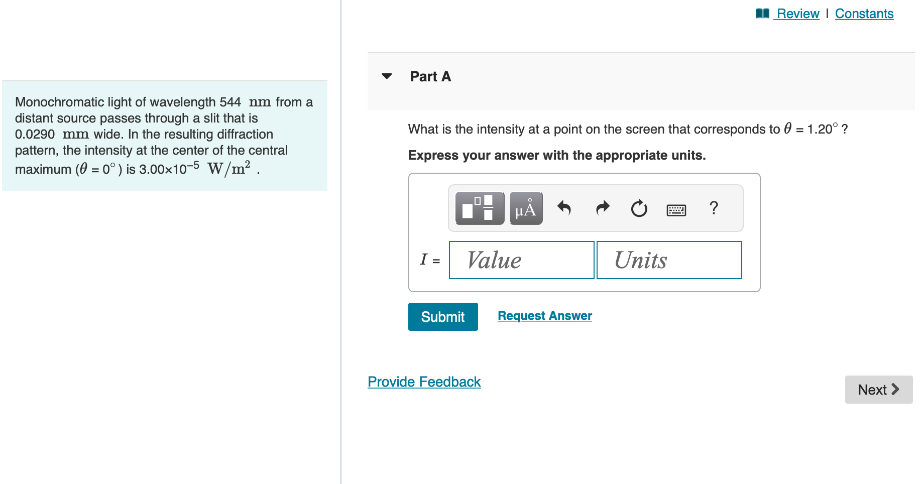924x484 pixels.
Task: Click the help question mark icon
Action: [714, 208]
